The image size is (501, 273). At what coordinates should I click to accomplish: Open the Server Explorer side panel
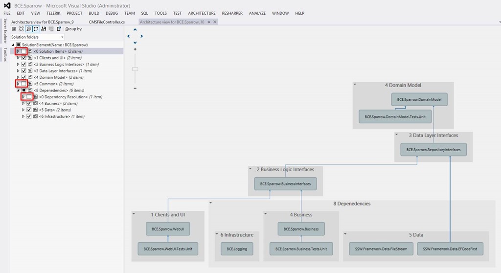click(5, 31)
